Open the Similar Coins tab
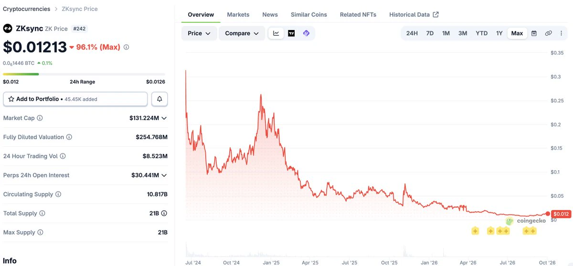Viewport: 573px width, 266px height. click(x=309, y=15)
